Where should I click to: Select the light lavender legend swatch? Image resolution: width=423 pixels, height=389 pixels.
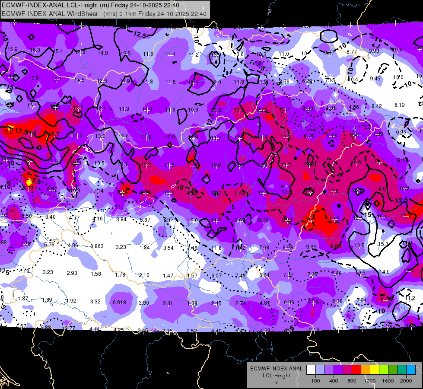320,370
